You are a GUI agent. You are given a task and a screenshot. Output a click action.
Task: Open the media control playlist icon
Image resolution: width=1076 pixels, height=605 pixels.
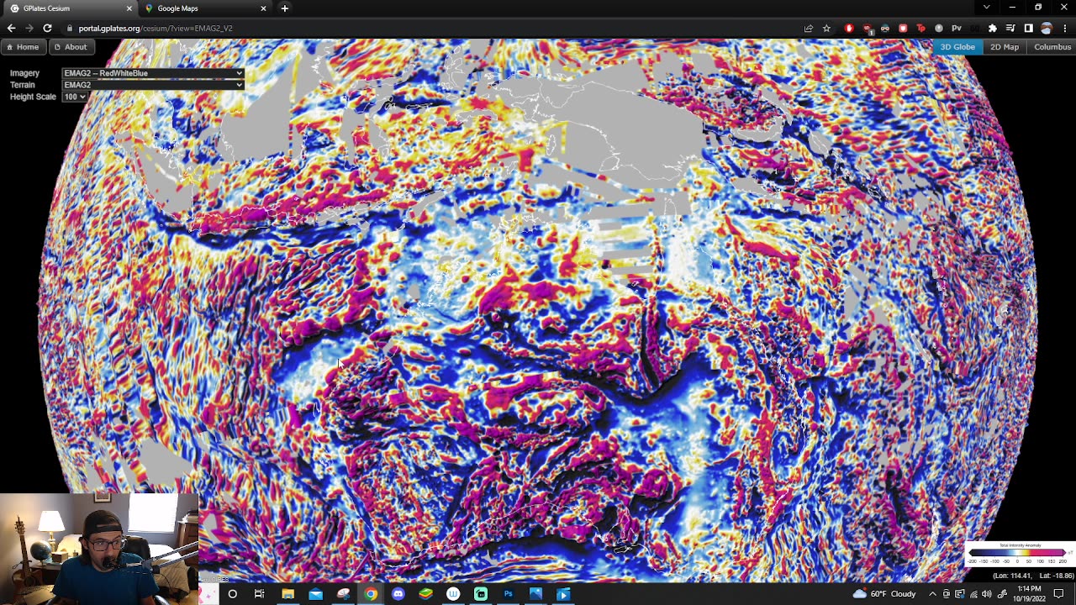point(1010,28)
